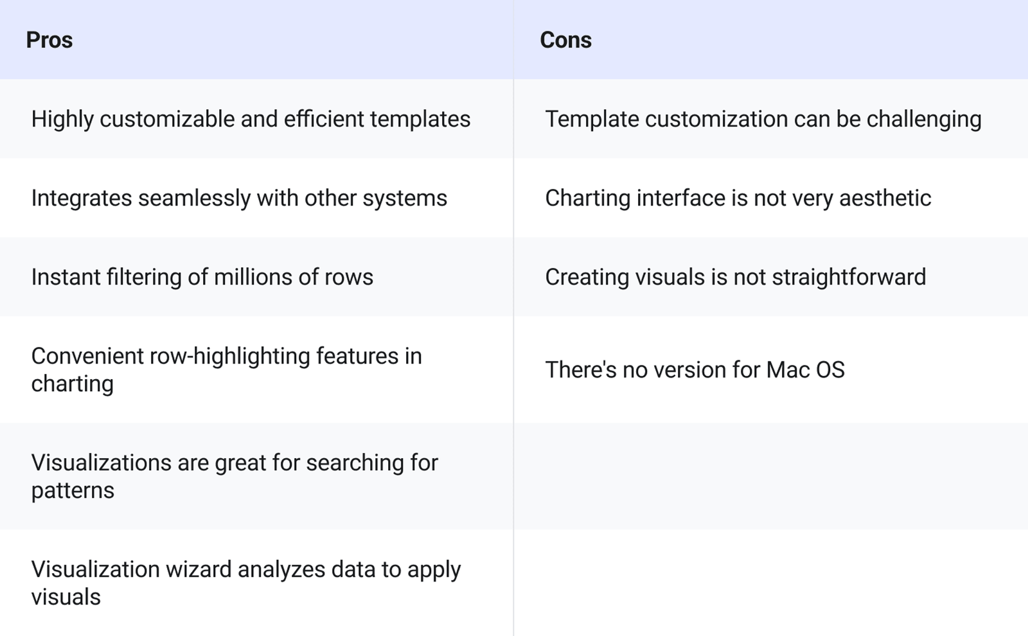Click the word 'patterns' in Pros column
The image size is (1028, 636).
pos(73,490)
